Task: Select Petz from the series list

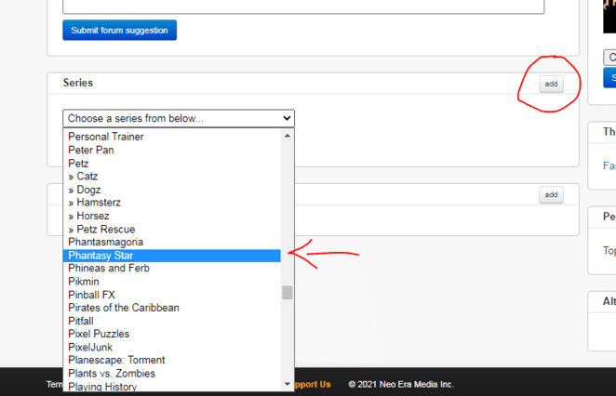Action: [x=171, y=164]
